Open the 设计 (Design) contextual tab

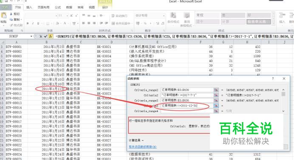click(x=105, y=7)
